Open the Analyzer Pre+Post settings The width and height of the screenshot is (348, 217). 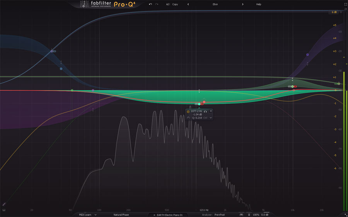coord(220,215)
